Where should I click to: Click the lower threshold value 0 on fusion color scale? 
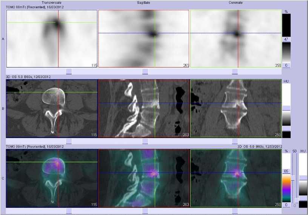[286, 205]
